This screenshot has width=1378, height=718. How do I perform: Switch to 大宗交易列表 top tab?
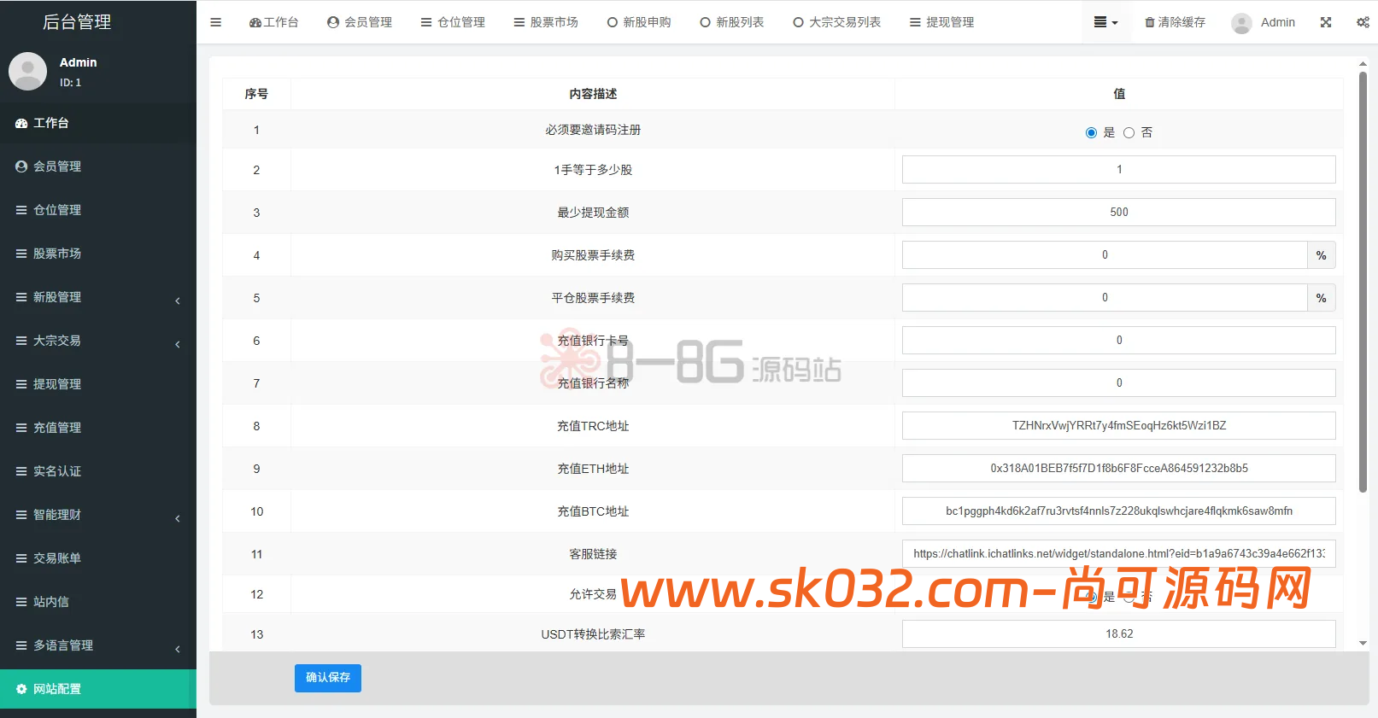pos(836,22)
